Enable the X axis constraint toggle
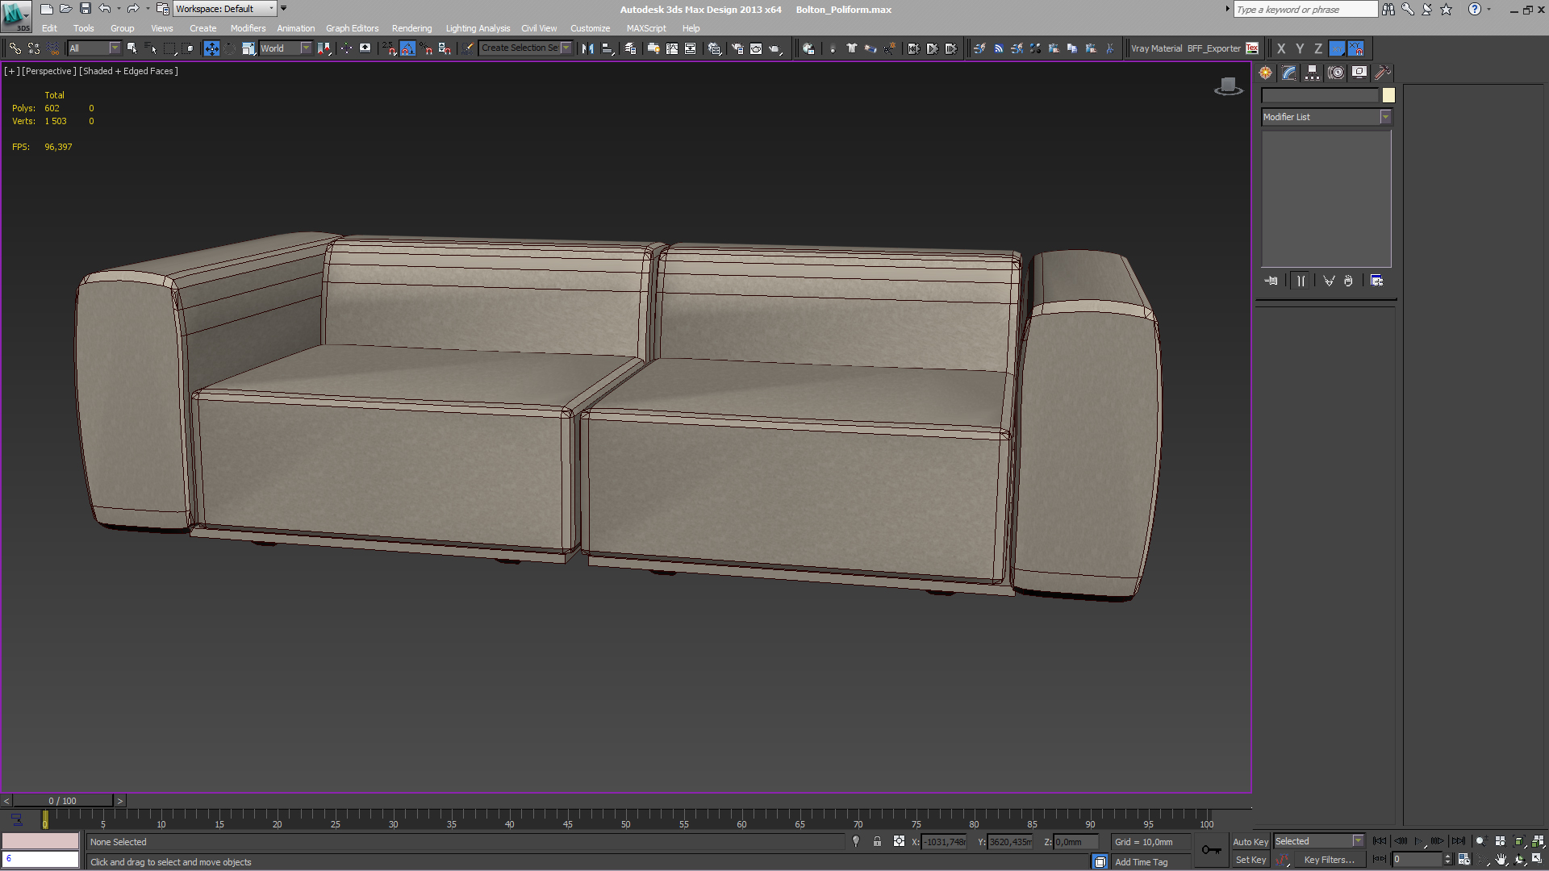This screenshot has height=871, width=1549. point(1282,48)
